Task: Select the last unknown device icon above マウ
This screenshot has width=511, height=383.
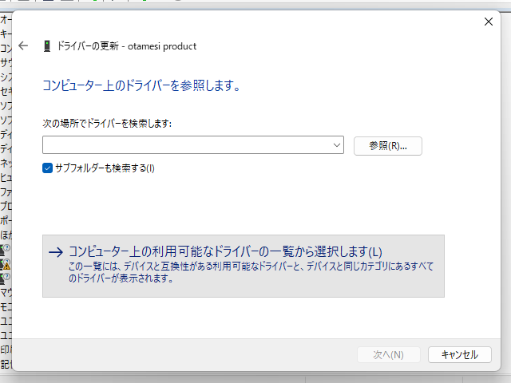Action: click(5, 277)
